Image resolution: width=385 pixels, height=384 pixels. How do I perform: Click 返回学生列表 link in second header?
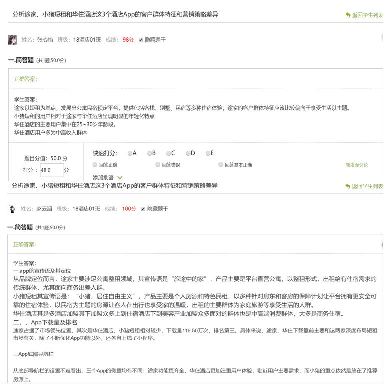point(367,186)
